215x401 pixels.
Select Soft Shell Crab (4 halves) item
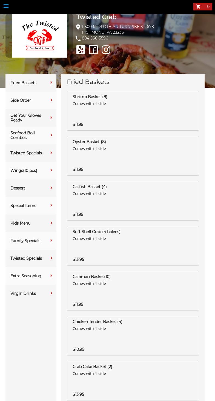click(133, 245)
